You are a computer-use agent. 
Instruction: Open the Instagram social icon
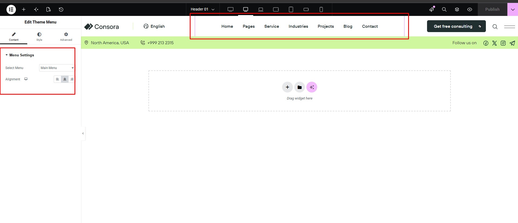click(503, 43)
